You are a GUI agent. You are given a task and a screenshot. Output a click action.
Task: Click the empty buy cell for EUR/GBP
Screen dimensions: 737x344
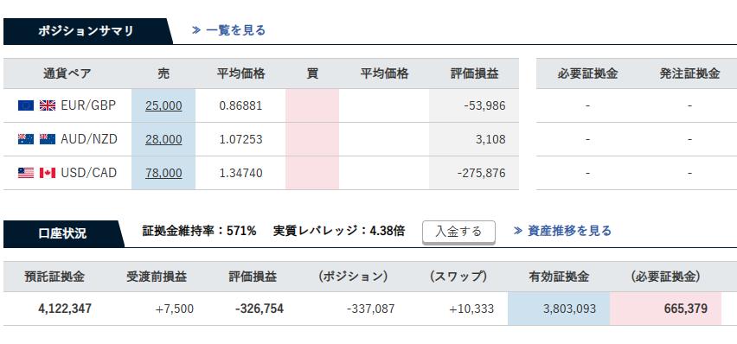tap(312, 105)
